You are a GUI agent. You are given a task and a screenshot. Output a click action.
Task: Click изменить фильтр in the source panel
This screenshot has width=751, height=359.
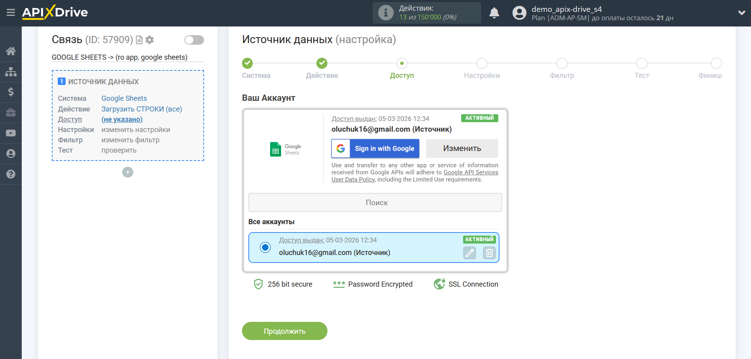131,140
